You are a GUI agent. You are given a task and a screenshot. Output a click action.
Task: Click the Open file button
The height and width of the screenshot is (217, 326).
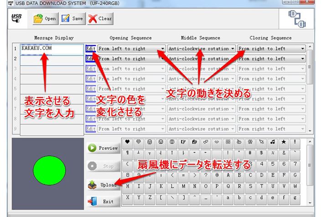[45, 19]
